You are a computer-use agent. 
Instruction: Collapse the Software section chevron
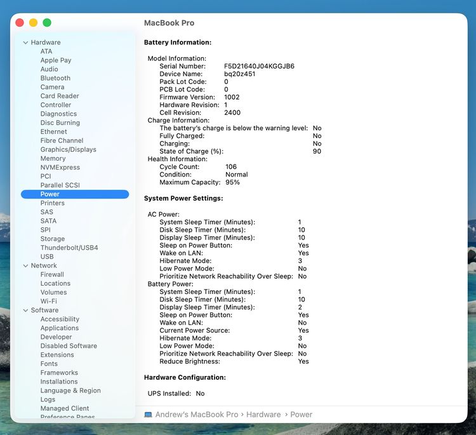click(x=25, y=311)
